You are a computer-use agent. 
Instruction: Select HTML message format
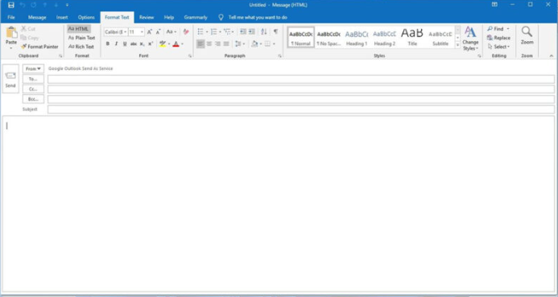[x=79, y=29]
